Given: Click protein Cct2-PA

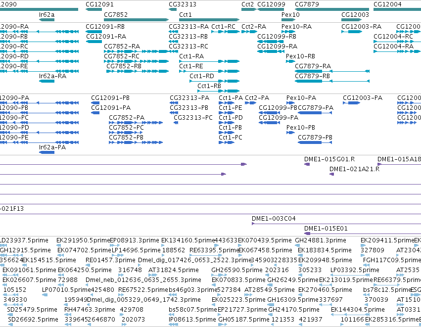Looking at the screenshot, I should click(250, 103).
